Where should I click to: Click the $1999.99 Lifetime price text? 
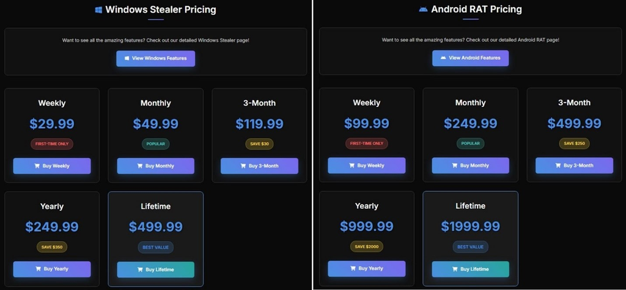[470, 227]
